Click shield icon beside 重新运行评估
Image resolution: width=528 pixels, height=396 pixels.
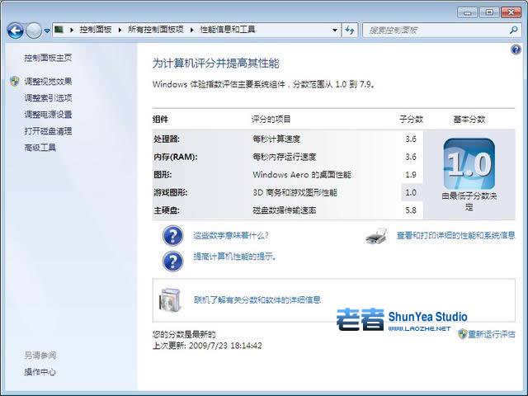(x=462, y=334)
